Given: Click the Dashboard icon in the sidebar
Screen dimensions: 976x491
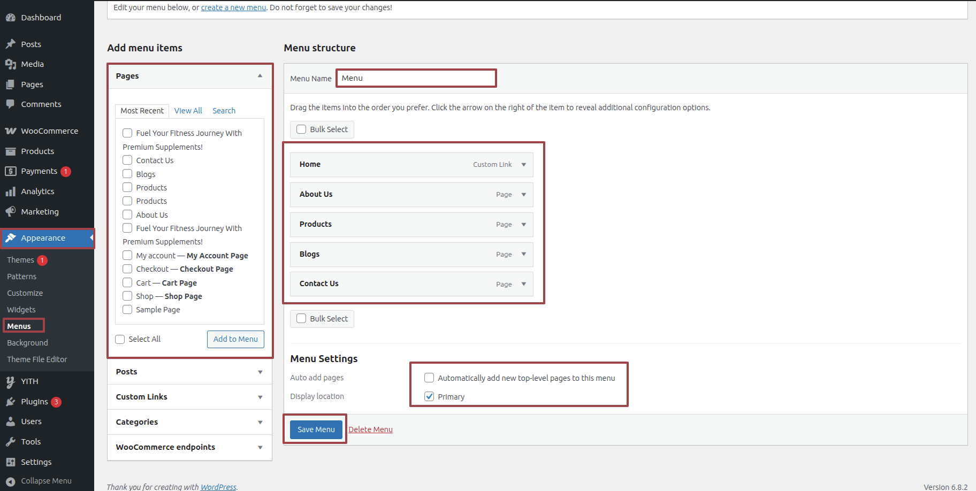Looking at the screenshot, I should 11,18.
